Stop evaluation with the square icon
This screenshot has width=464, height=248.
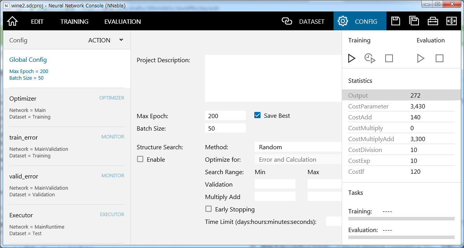click(439, 58)
